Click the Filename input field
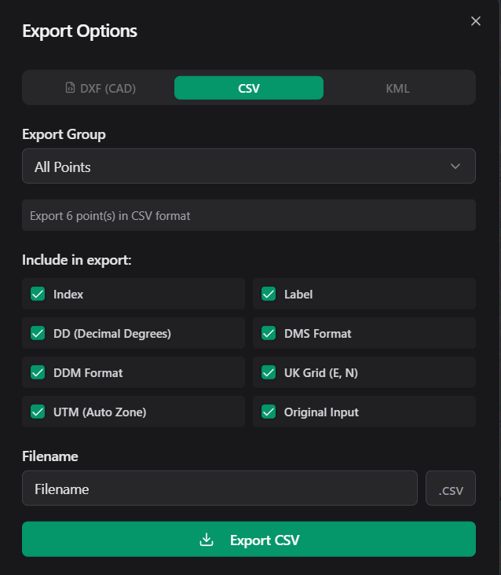This screenshot has width=501, height=575. 219,489
